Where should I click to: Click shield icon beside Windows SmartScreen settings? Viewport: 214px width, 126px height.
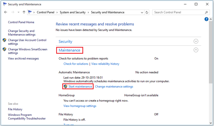tap(4, 49)
